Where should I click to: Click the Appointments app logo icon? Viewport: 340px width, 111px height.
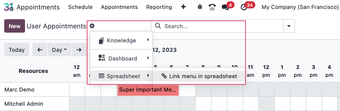point(8,7)
